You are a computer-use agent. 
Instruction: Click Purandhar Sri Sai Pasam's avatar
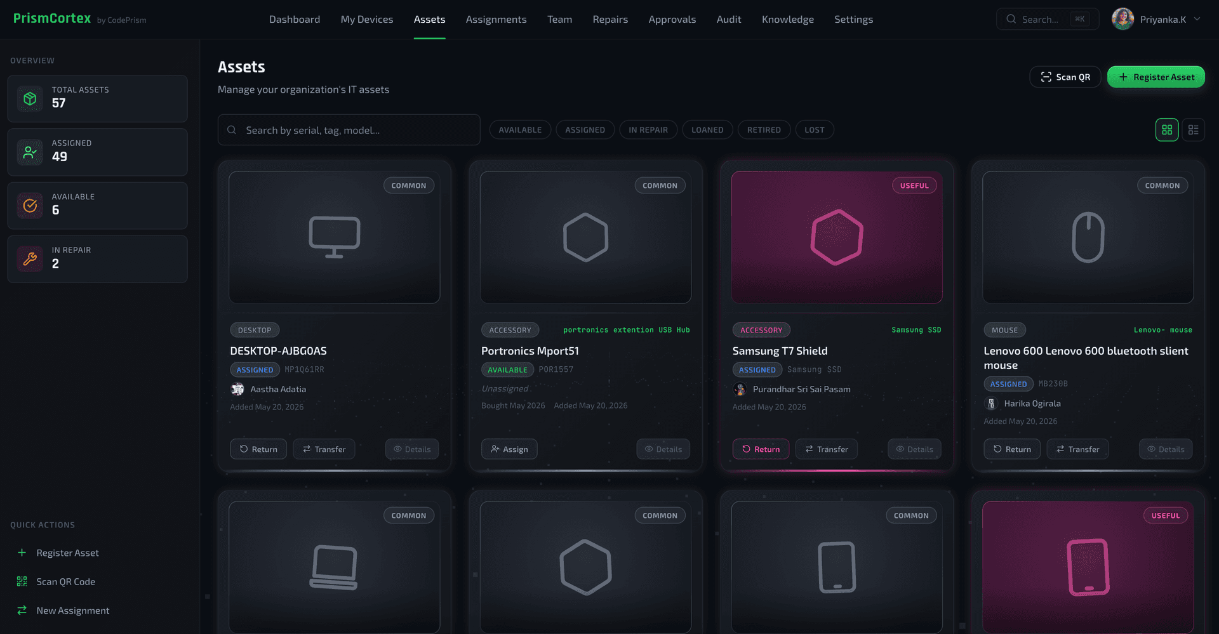click(x=740, y=389)
